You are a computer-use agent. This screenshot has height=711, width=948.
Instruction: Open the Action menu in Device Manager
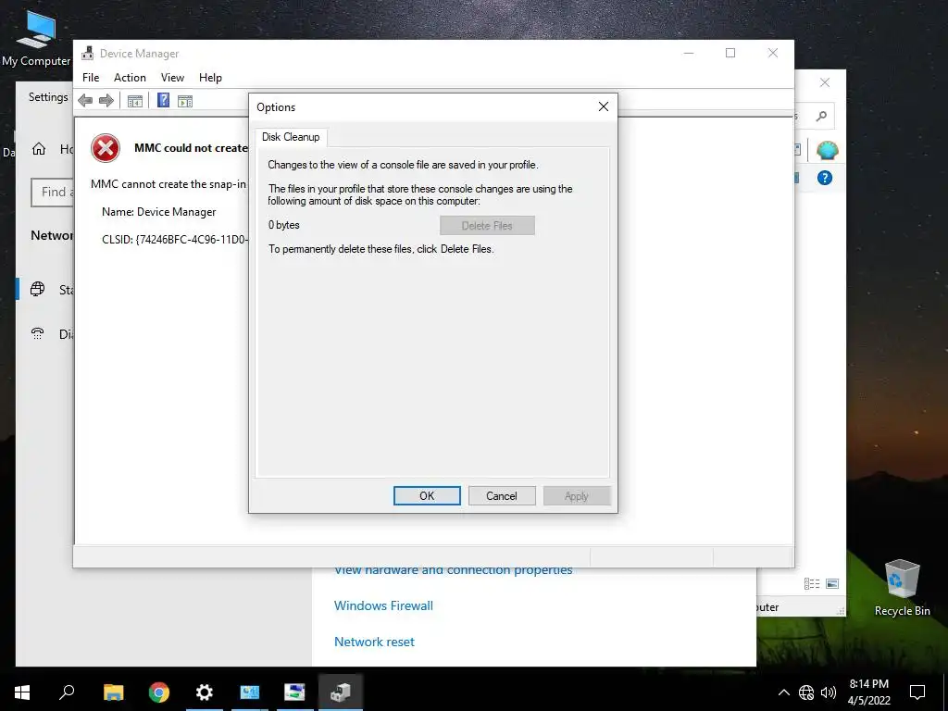tap(130, 78)
